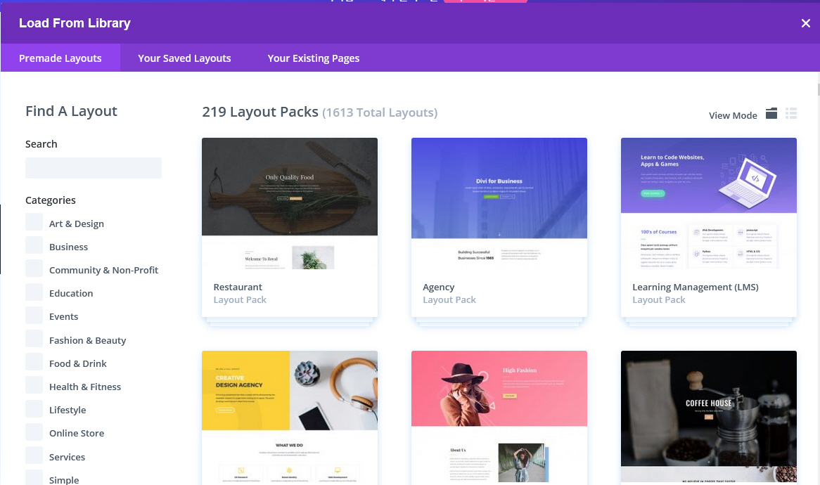820x485 pixels.
Task: Open the Creative Design Agency layout thumbnail
Action: point(289,418)
